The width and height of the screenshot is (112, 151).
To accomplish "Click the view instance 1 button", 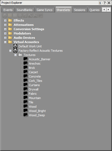I will tap(100, 3).
